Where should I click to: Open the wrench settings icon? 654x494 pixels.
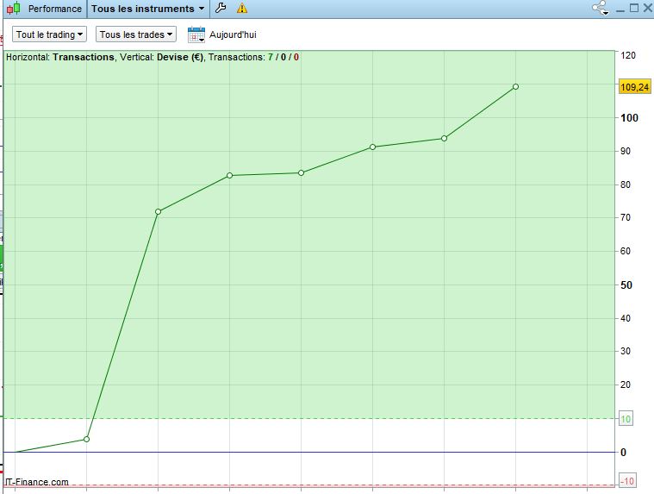point(221,8)
